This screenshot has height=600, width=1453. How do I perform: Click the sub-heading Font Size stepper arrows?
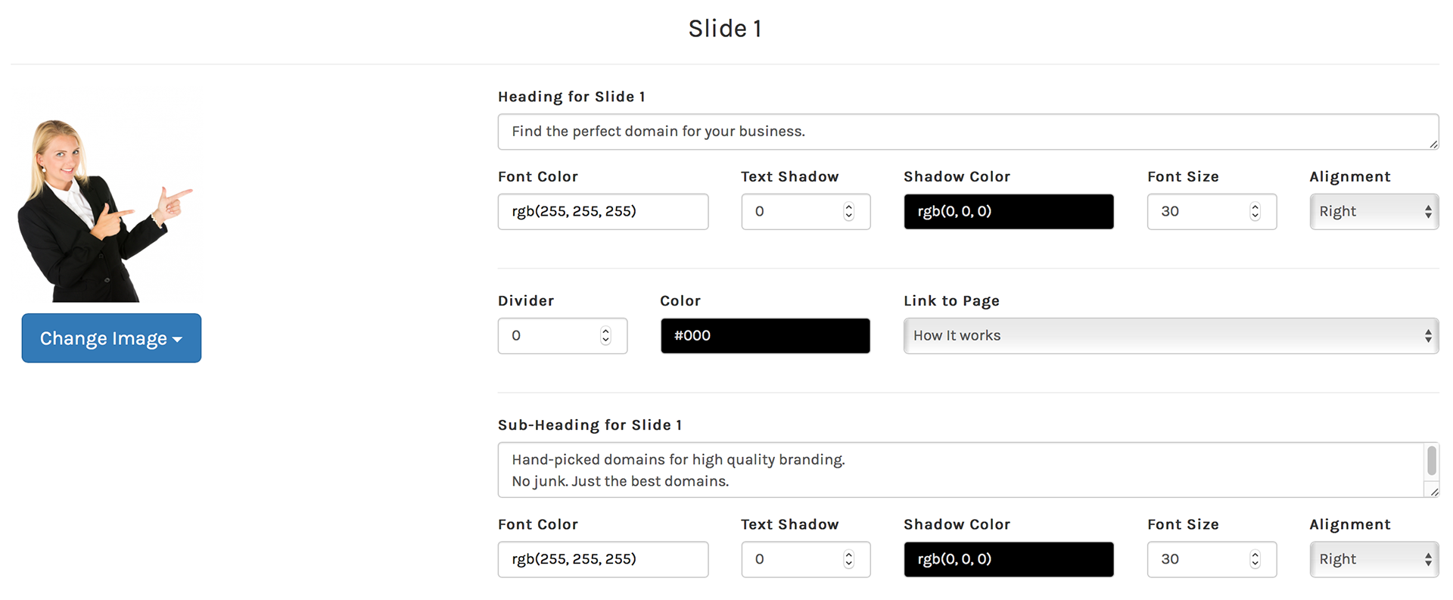click(1255, 560)
